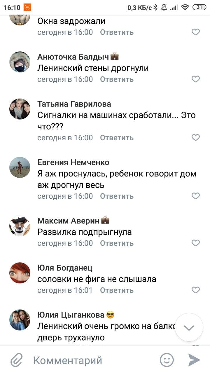Reply to Татьяна Гаврилова's comment

click(117, 138)
